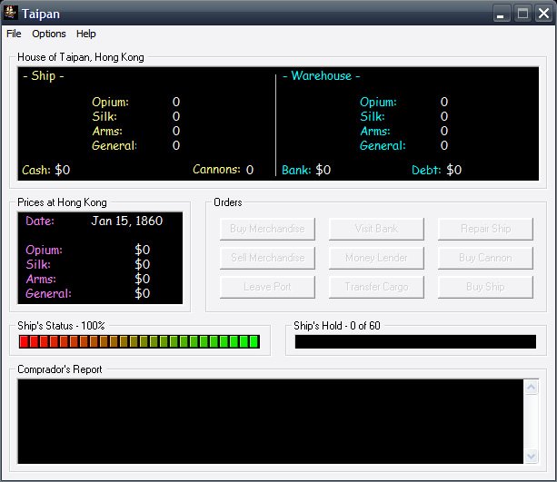Click the Ship's Status damage bar
Screen dimensions: 557x482
pyautogui.click(x=139, y=341)
